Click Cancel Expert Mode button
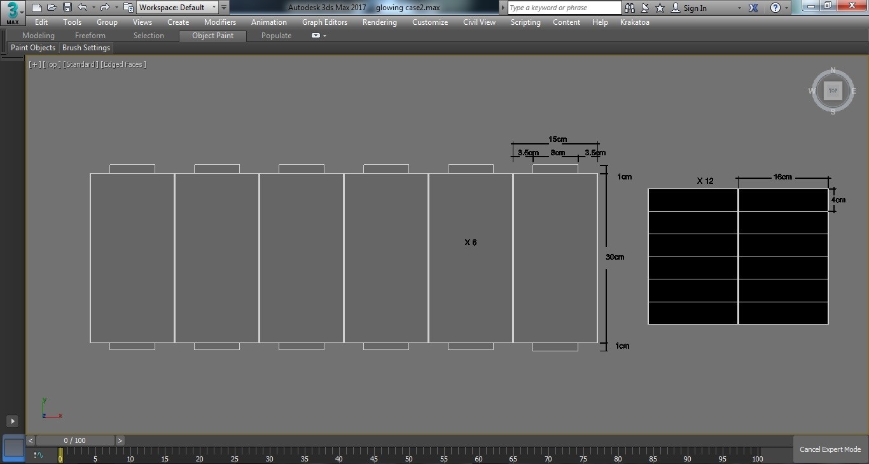 830,449
